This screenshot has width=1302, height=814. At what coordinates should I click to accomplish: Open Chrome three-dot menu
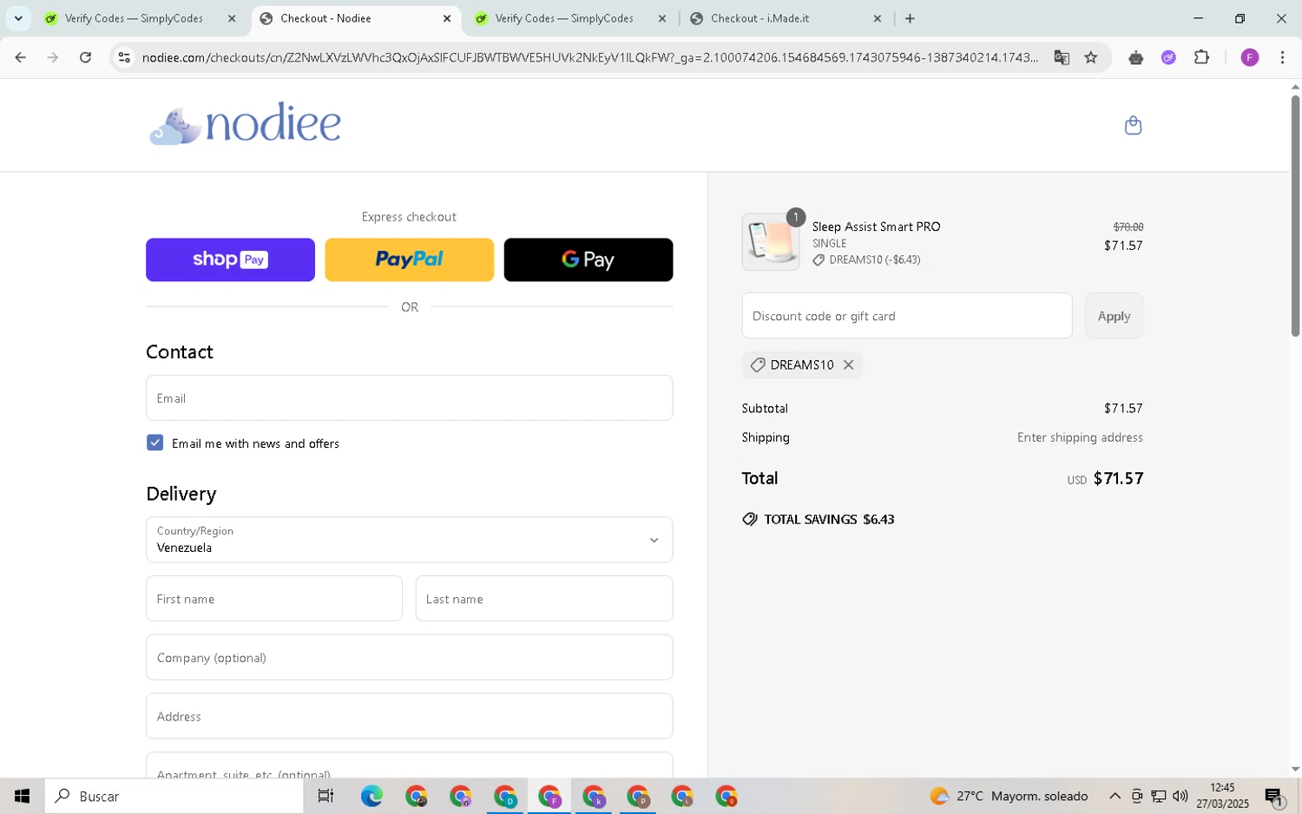1282,57
